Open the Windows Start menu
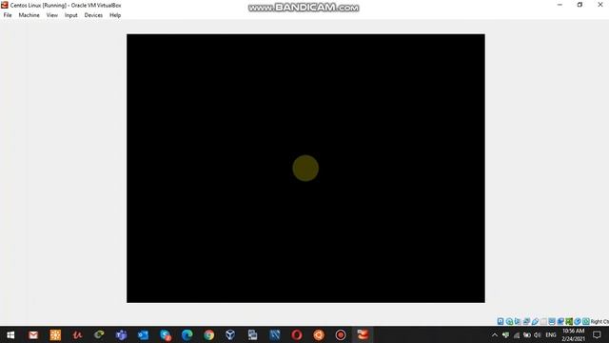 point(10,334)
